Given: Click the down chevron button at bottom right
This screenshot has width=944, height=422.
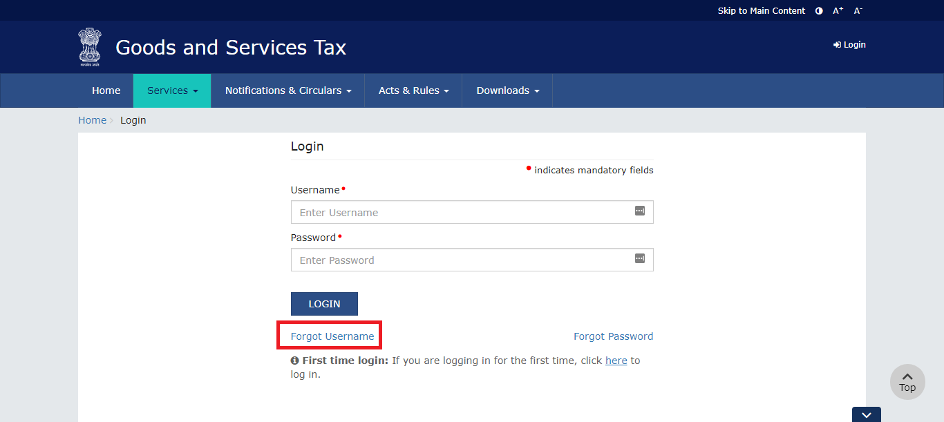Looking at the screenshot, I should pos(867,414).
